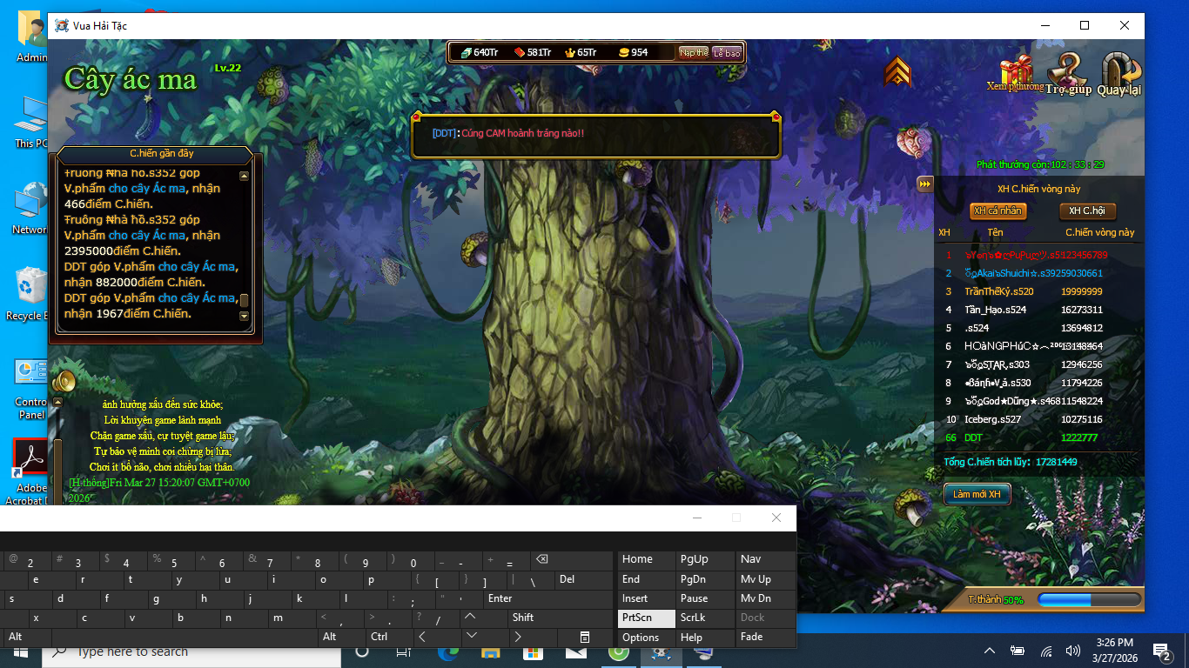Expand the chat panel using small up arrow
Image resolution: width=1189 pixels, height=668 pixels.
[x=57, y=402]
